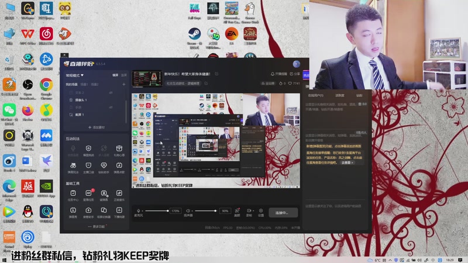Image resolution: width=468 pixels, height=263 pixels.
Task: Adjust the microphone volume slider
Action: point(156,211)
